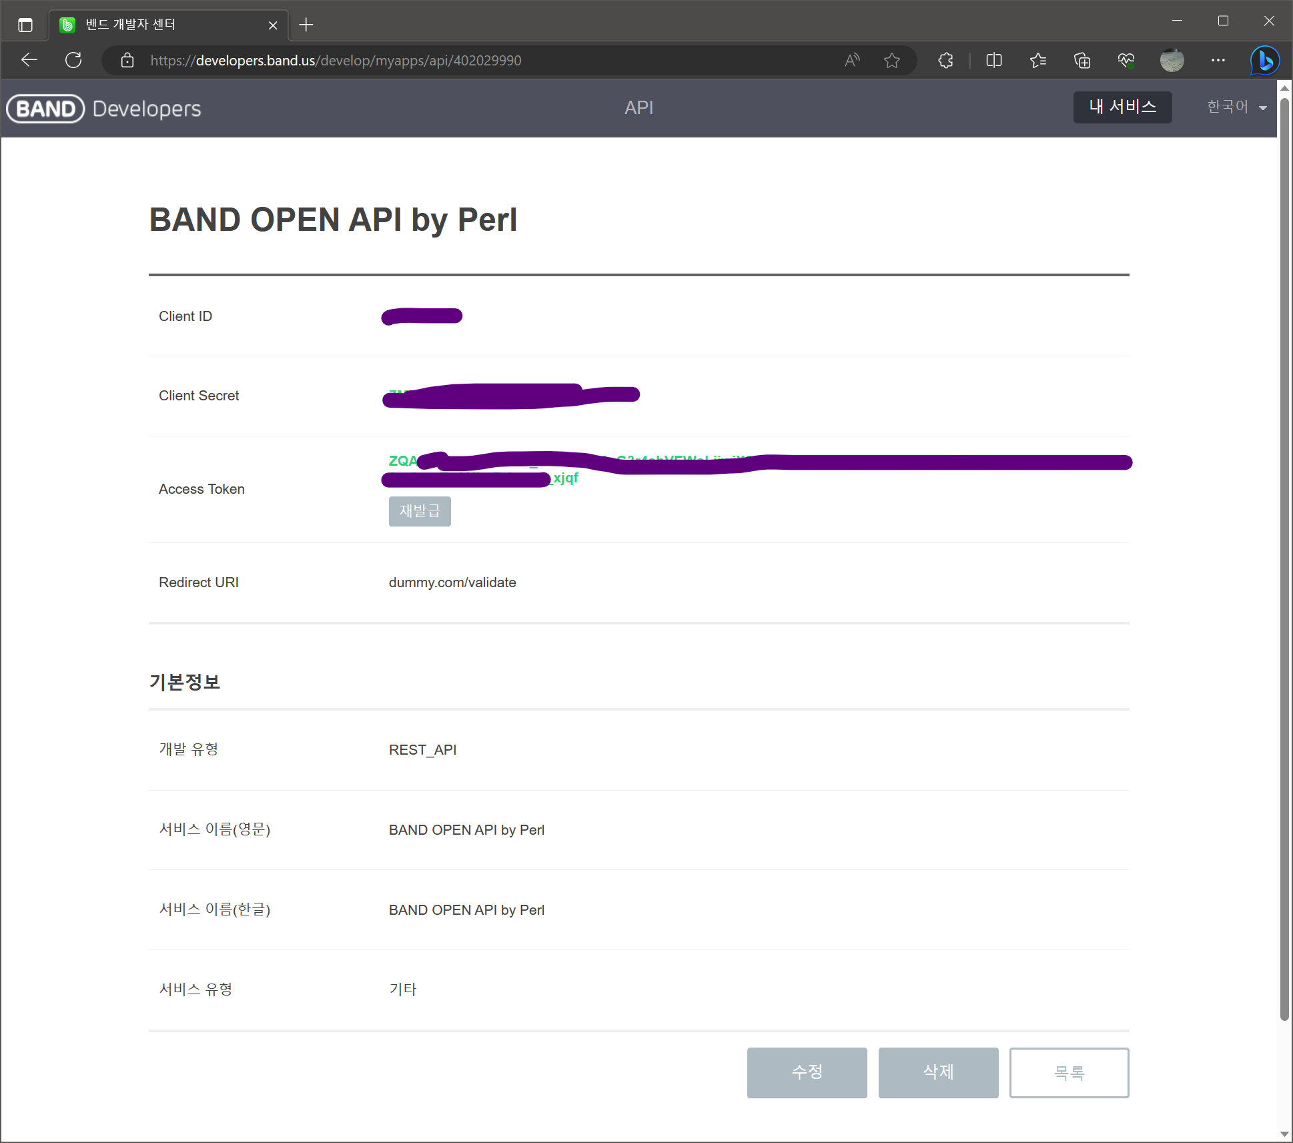Open 내 서비스 page

pos(1122,107)
